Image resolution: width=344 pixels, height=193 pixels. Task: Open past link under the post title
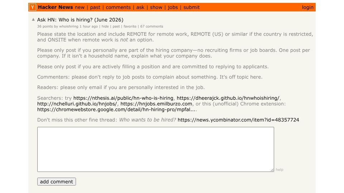coord(116,26)
